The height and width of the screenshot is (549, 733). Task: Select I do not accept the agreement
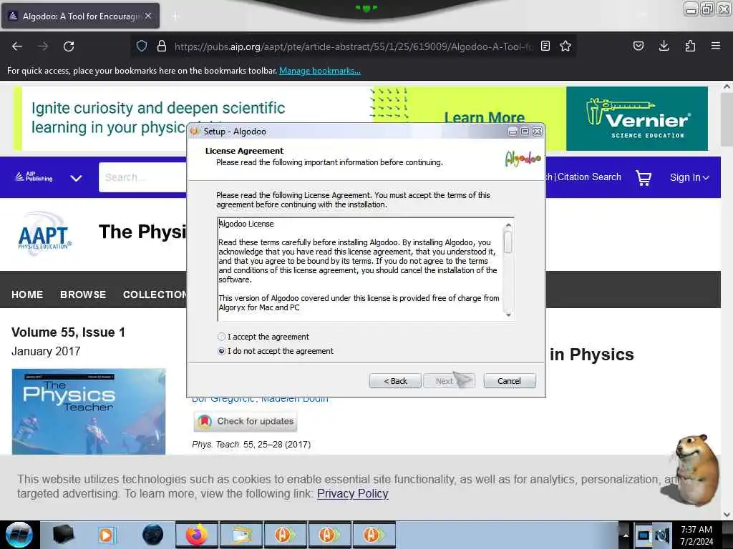click(x=222, y=351)
